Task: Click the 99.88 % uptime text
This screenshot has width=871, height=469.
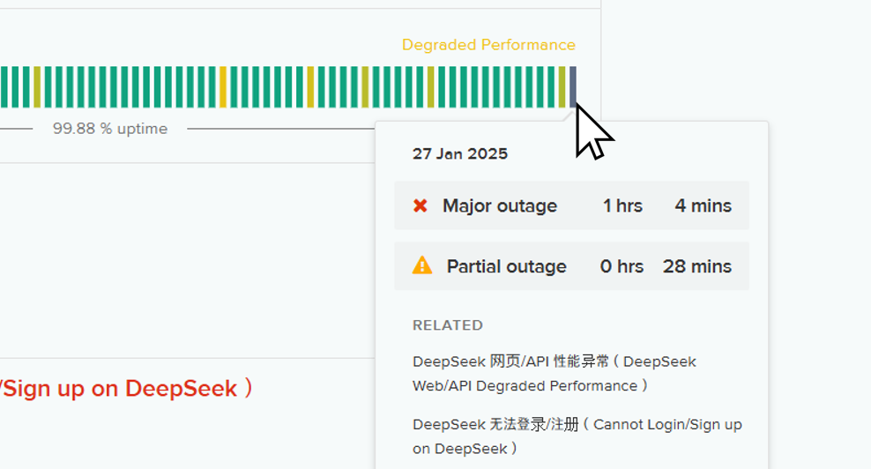Action: (110, 129)
